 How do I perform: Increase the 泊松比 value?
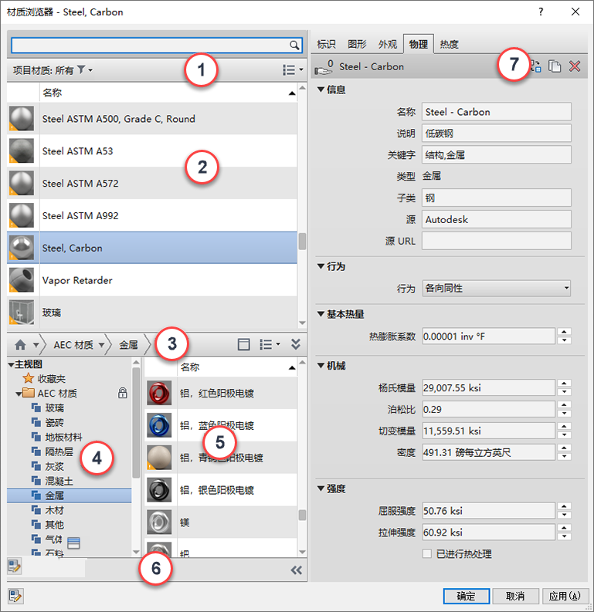[564, 404]
